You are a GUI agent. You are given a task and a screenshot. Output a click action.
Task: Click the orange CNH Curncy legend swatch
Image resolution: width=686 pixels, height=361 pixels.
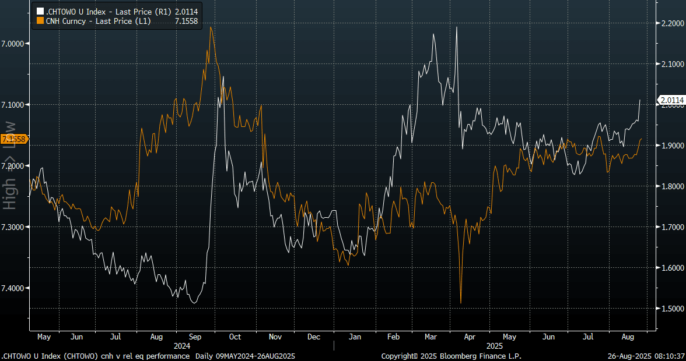(40, 21)
